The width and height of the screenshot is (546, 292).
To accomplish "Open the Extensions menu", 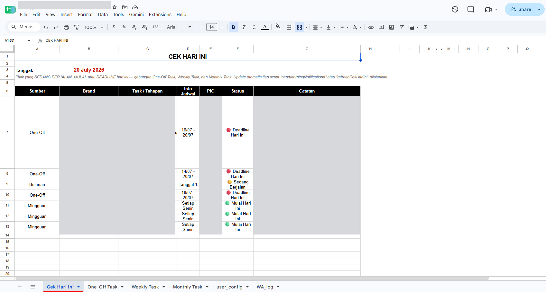I will pos(160,14).
